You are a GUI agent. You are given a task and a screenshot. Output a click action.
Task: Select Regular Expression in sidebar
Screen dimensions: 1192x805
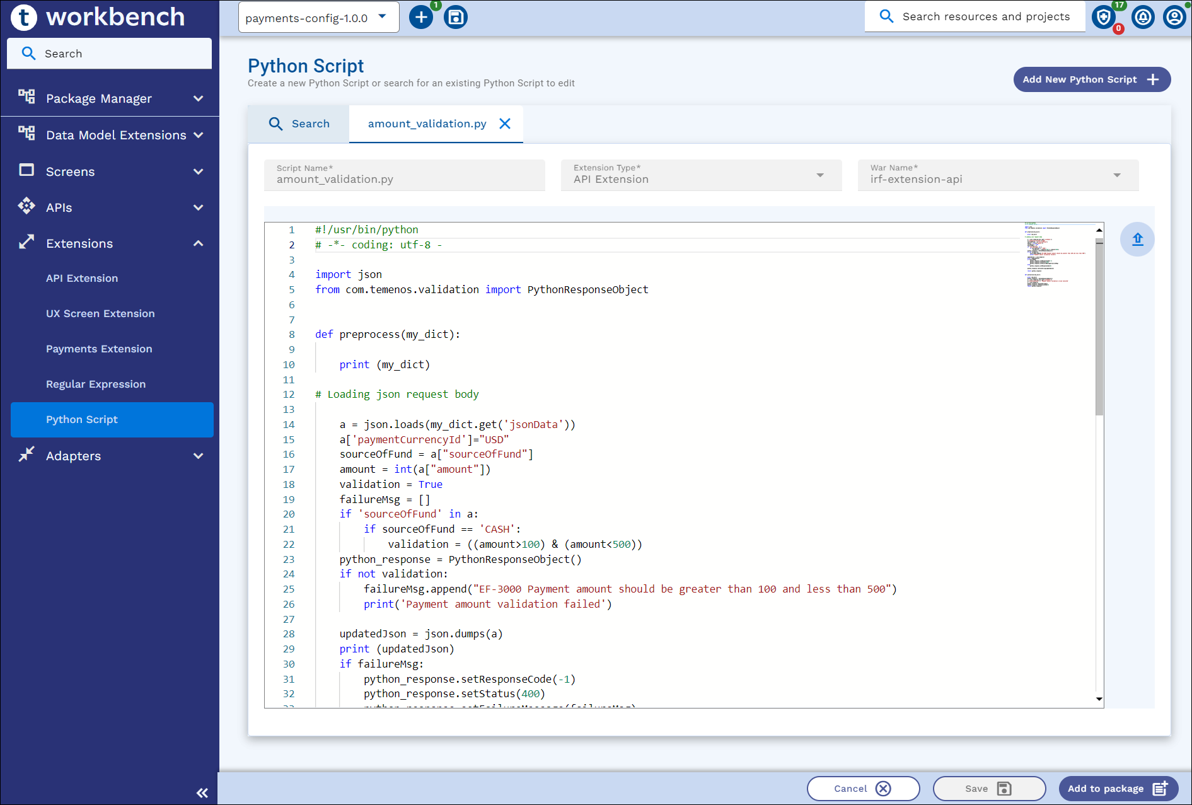tap(96, 385)
